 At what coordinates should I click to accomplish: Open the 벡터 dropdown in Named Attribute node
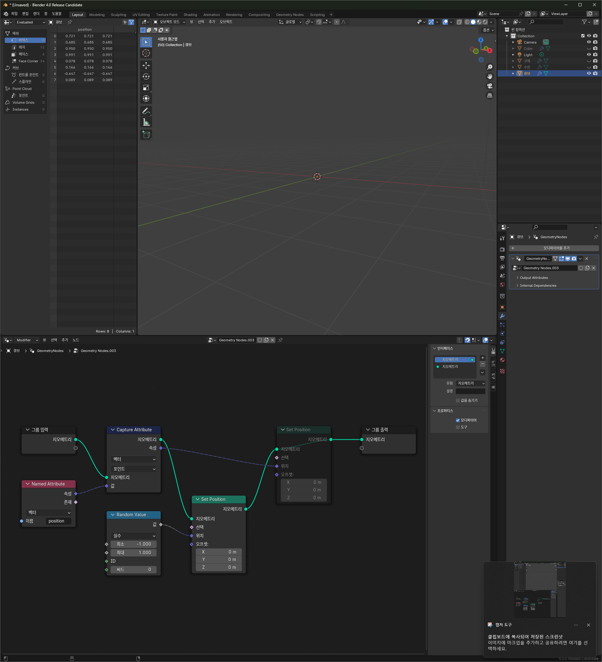[49, 512]
